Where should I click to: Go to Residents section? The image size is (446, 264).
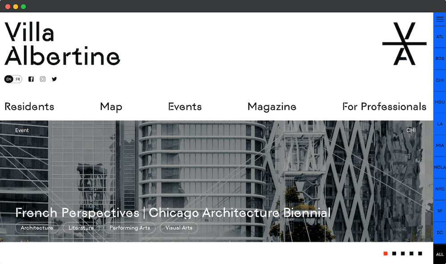[29, 107]
